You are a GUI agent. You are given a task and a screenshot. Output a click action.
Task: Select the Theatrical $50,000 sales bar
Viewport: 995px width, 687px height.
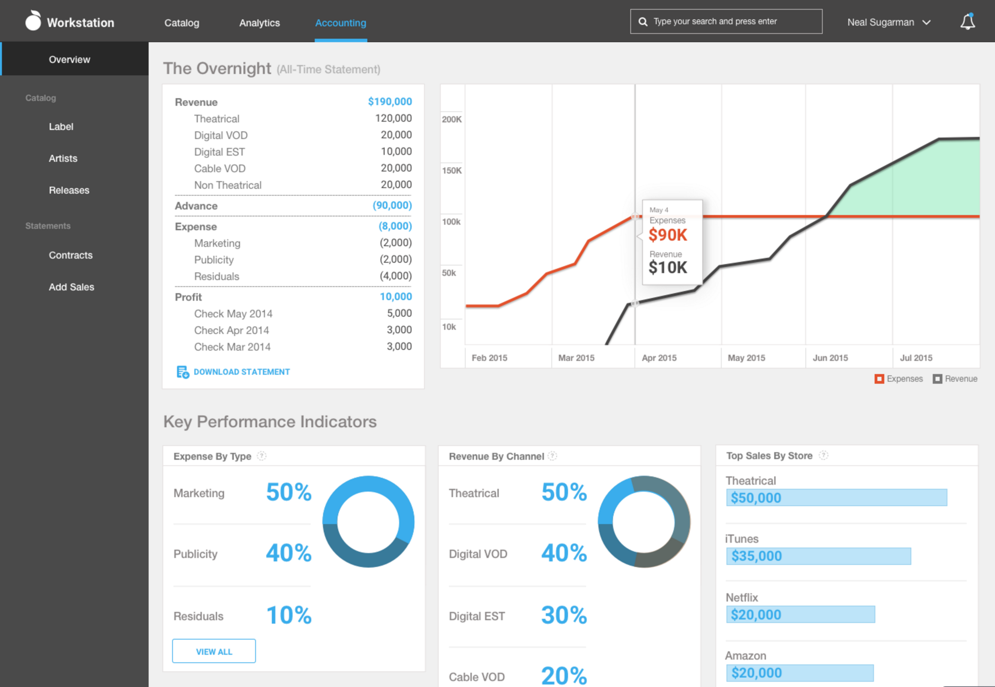(837, 498)
